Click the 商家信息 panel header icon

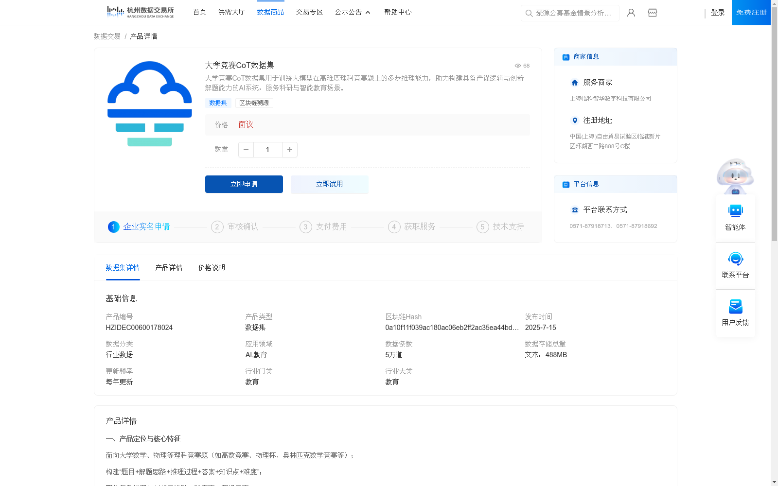tap(566, 57)
